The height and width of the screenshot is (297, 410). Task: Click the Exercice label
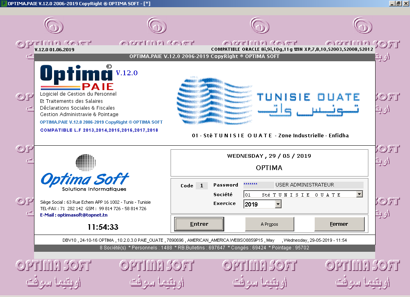click(x=224, y=203)
